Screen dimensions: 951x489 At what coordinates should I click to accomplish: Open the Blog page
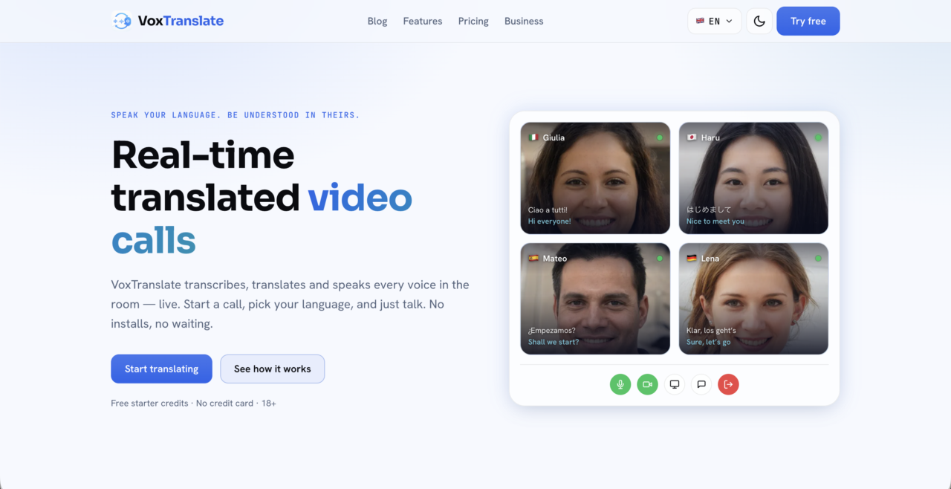point(377,21)
